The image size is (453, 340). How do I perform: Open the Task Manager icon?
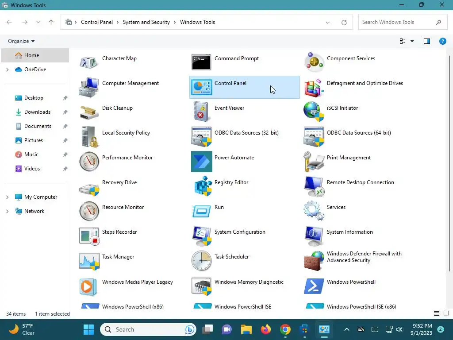pos(89,261)
